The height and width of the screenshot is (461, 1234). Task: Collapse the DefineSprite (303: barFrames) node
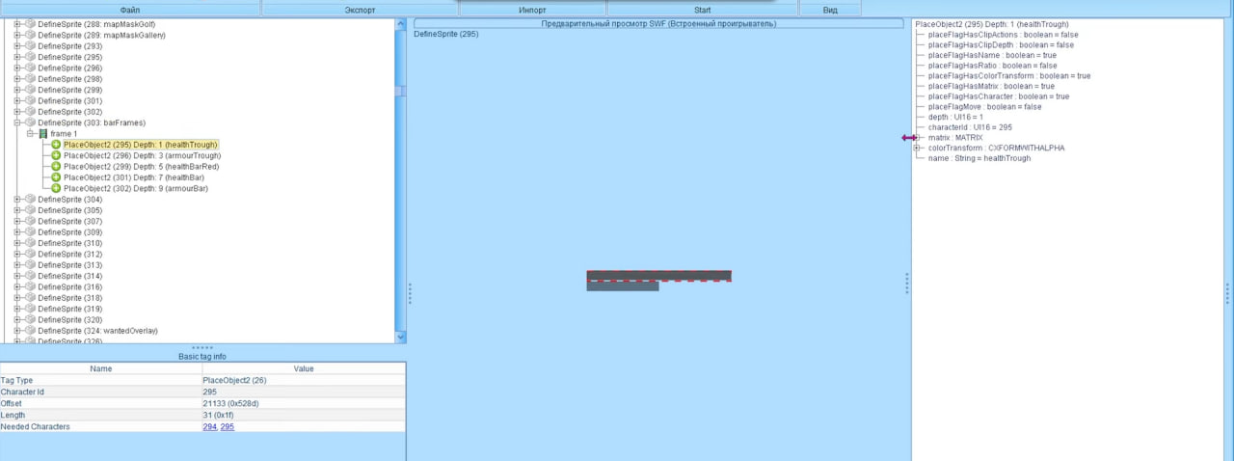pos(17,122)
